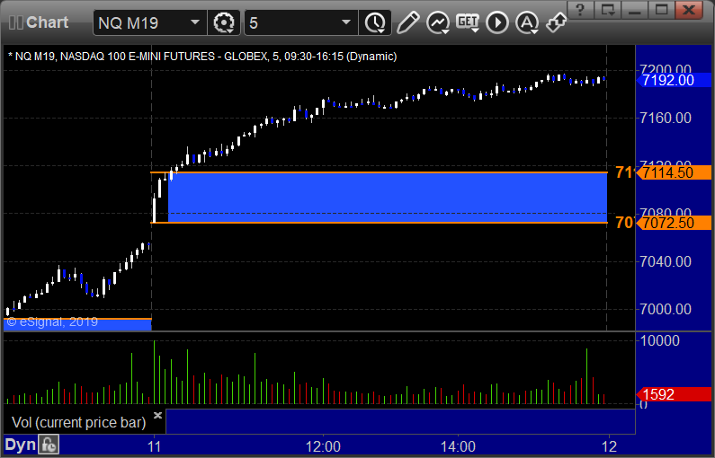Click the blue shaded range rectangle
715x458 pixels.
coord(388,198)
